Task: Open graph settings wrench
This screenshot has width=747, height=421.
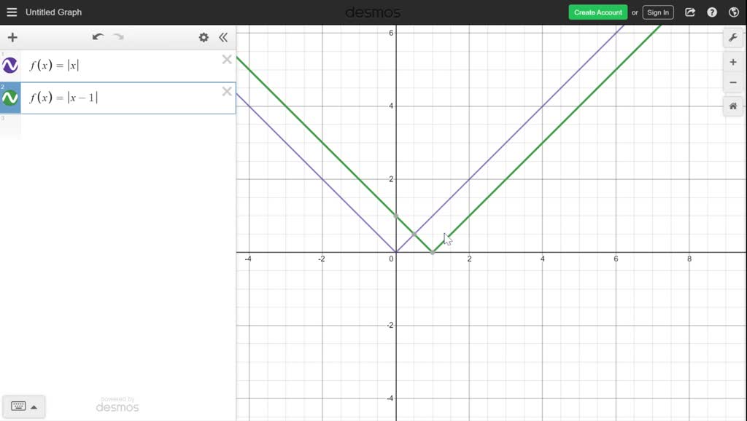Action: pos(733,38)
